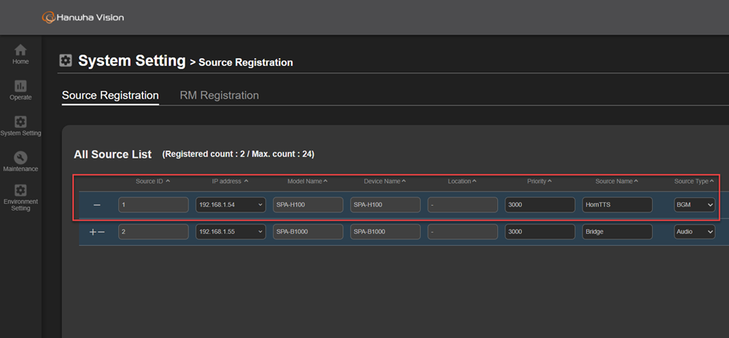Click the Hanwha Vision logo

[83, 16]
